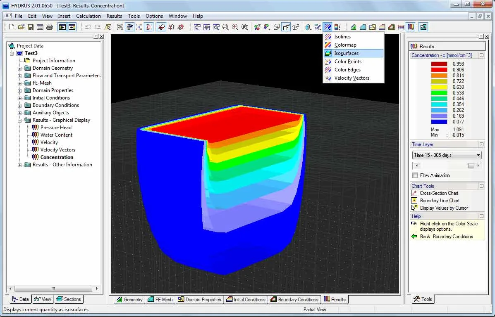Select Pressure Head in results tree
This screenshot has height=317, width=495.
pos(56,127)
